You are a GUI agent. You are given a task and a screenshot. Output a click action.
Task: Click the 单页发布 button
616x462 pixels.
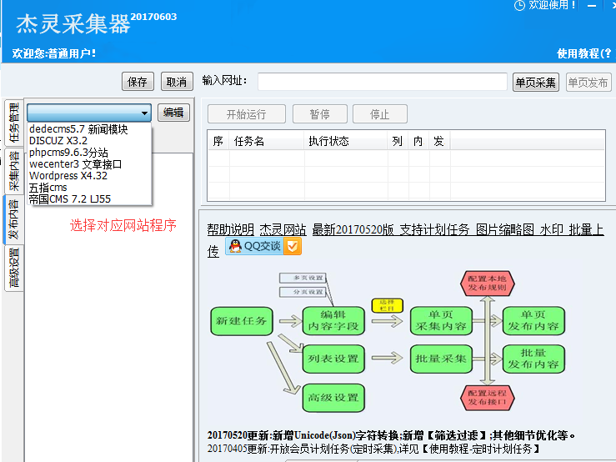click(588, 83)
